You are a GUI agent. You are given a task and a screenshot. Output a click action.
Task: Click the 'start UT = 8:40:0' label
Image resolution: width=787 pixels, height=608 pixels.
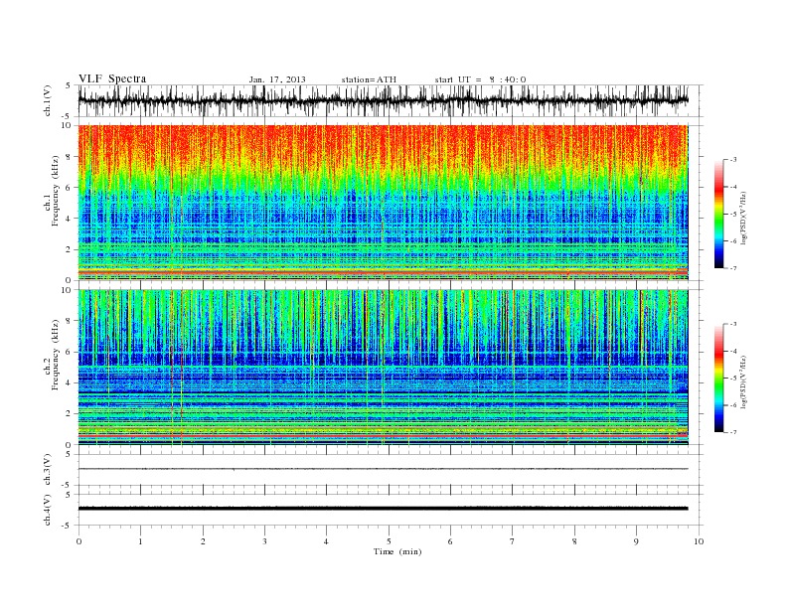click(480, 79)
